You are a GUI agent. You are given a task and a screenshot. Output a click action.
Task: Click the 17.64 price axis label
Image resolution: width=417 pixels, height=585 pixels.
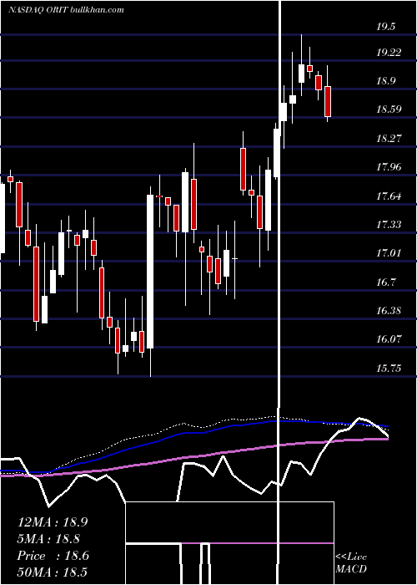coord(389,196)
